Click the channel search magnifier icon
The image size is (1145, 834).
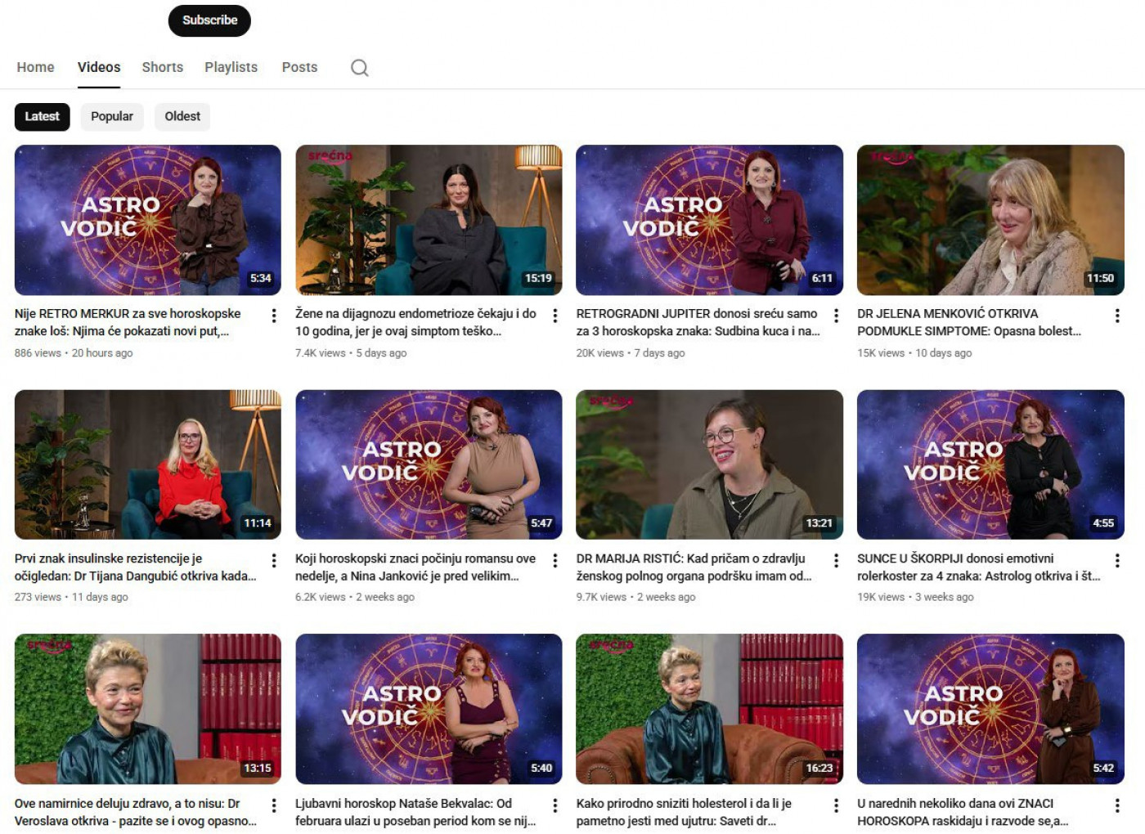tap(359, 68)
